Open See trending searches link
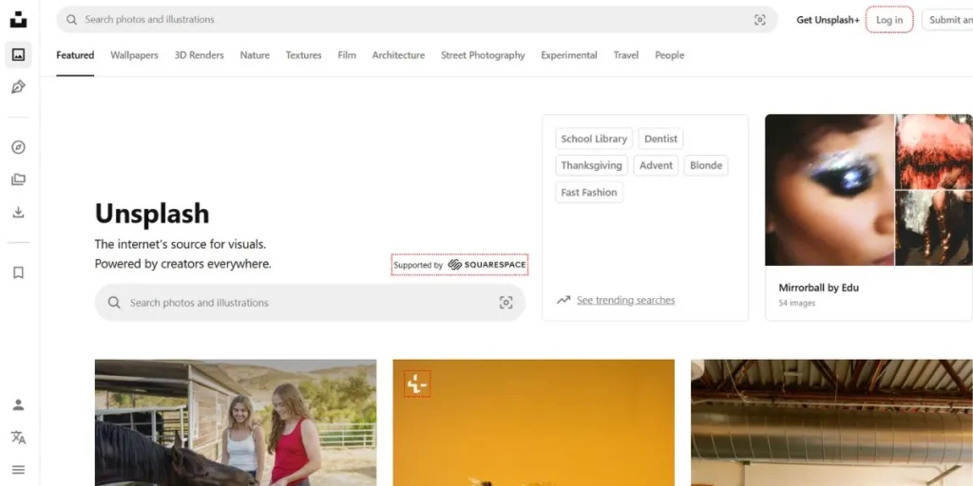 click(625, 300)
